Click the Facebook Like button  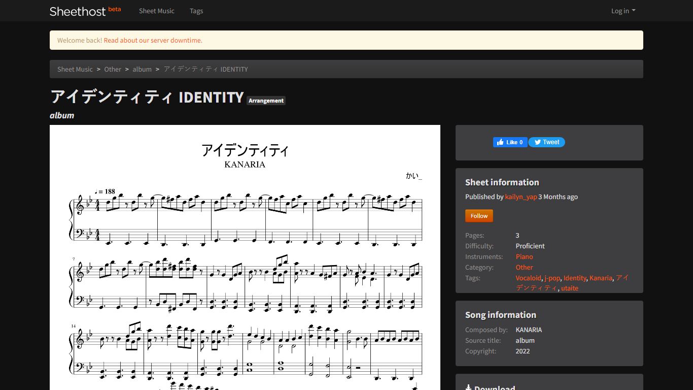[x=510, y=142]
